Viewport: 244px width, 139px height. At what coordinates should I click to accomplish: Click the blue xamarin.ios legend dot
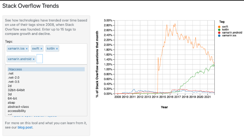pos(219,36)
